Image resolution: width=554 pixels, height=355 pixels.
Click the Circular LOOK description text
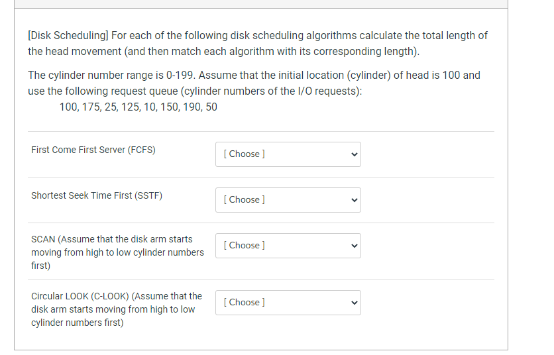(x=117, y=309)
